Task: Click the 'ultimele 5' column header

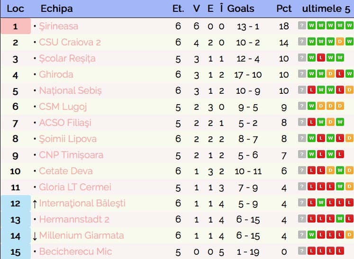Action: [326, 9]
